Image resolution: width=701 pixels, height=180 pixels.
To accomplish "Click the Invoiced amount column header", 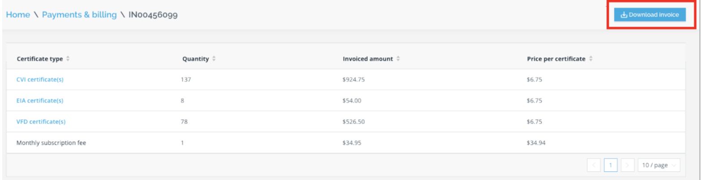I will click(368, 59).
